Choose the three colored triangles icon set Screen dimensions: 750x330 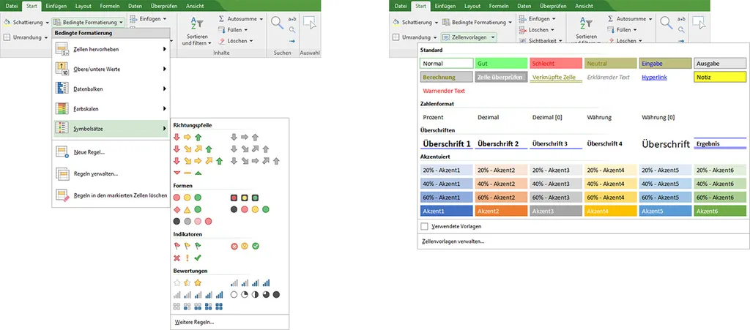coord(187,173)
